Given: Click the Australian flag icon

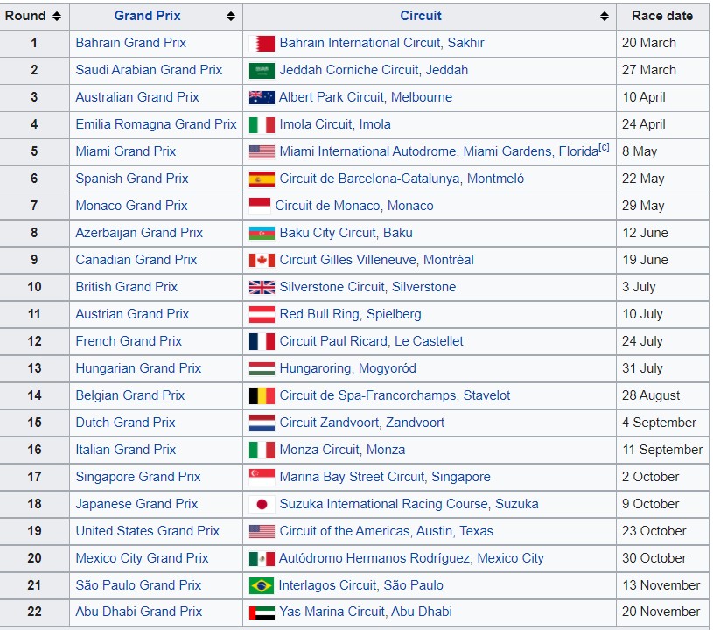Looking at the screenshot, I should [262, 97].
